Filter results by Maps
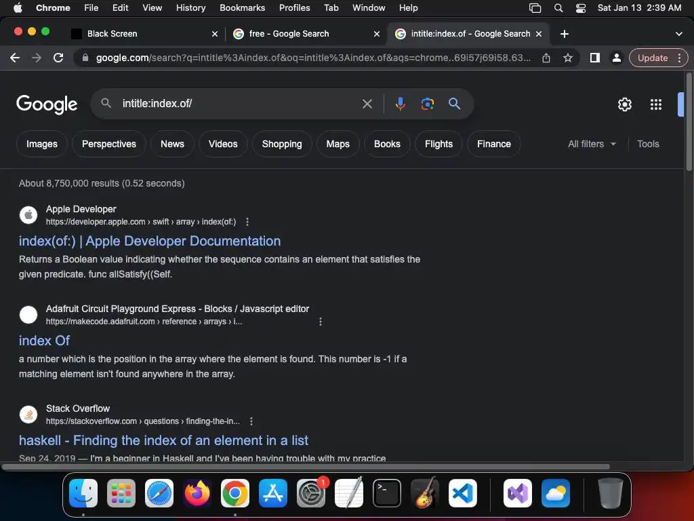The width and height of the screenshot is (694, 521). (338, 144)
